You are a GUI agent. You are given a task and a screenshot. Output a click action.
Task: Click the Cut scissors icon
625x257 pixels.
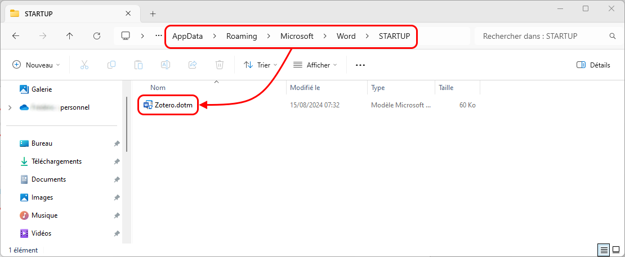tap(84, 65)
